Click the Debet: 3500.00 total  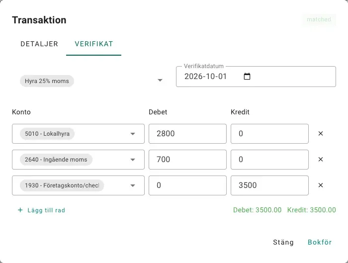tap(257, 210)
